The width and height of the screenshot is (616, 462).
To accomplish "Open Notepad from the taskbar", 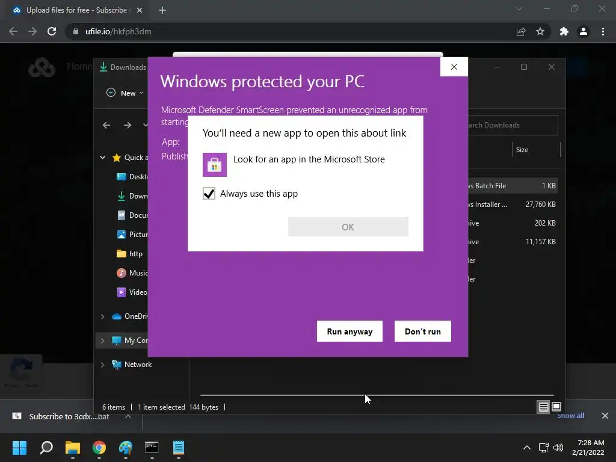I will pyautogui.click(x=178, y=448).
